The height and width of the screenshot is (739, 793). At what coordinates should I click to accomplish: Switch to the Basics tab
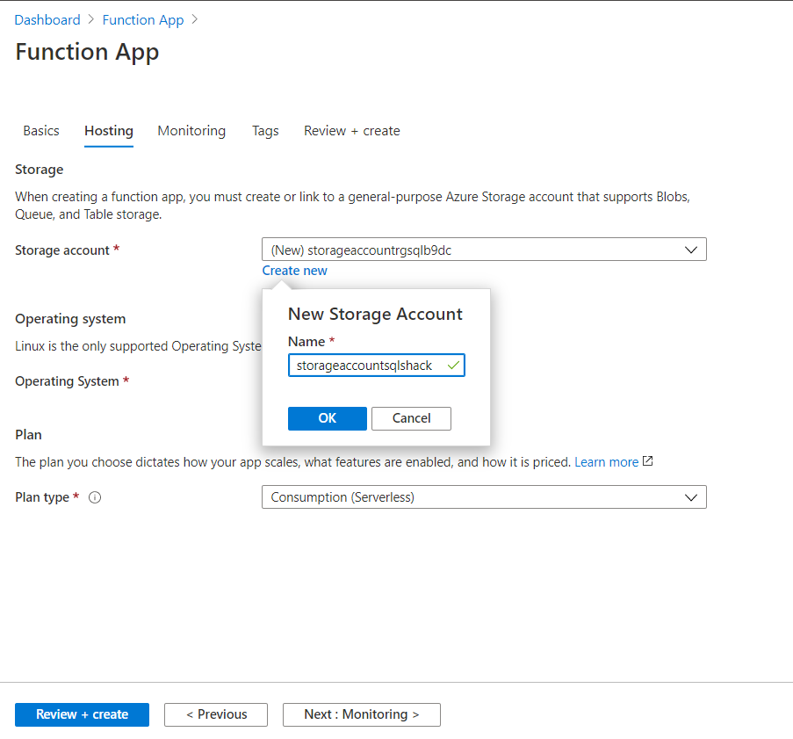tap(41, 131)
